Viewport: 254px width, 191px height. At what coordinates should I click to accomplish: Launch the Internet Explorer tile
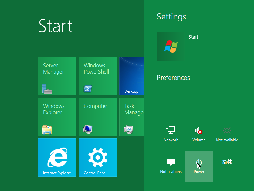57,158
